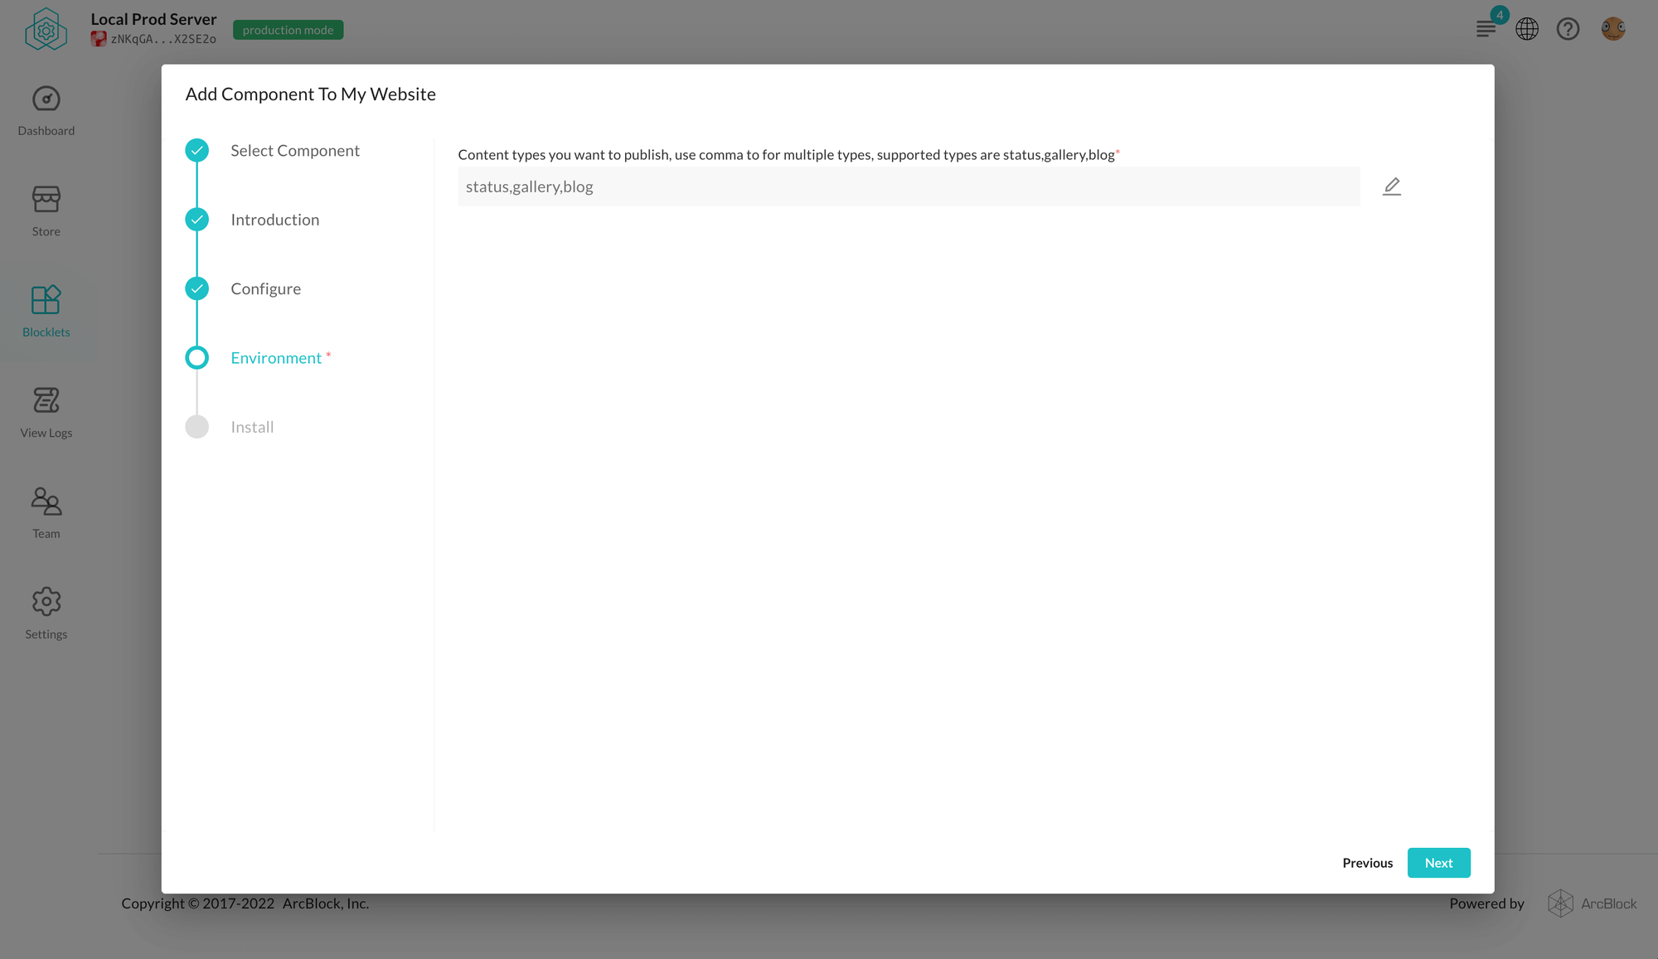Click the content types input field
The height and width of the screenshot is (959, 1658).
coord(909,186)
